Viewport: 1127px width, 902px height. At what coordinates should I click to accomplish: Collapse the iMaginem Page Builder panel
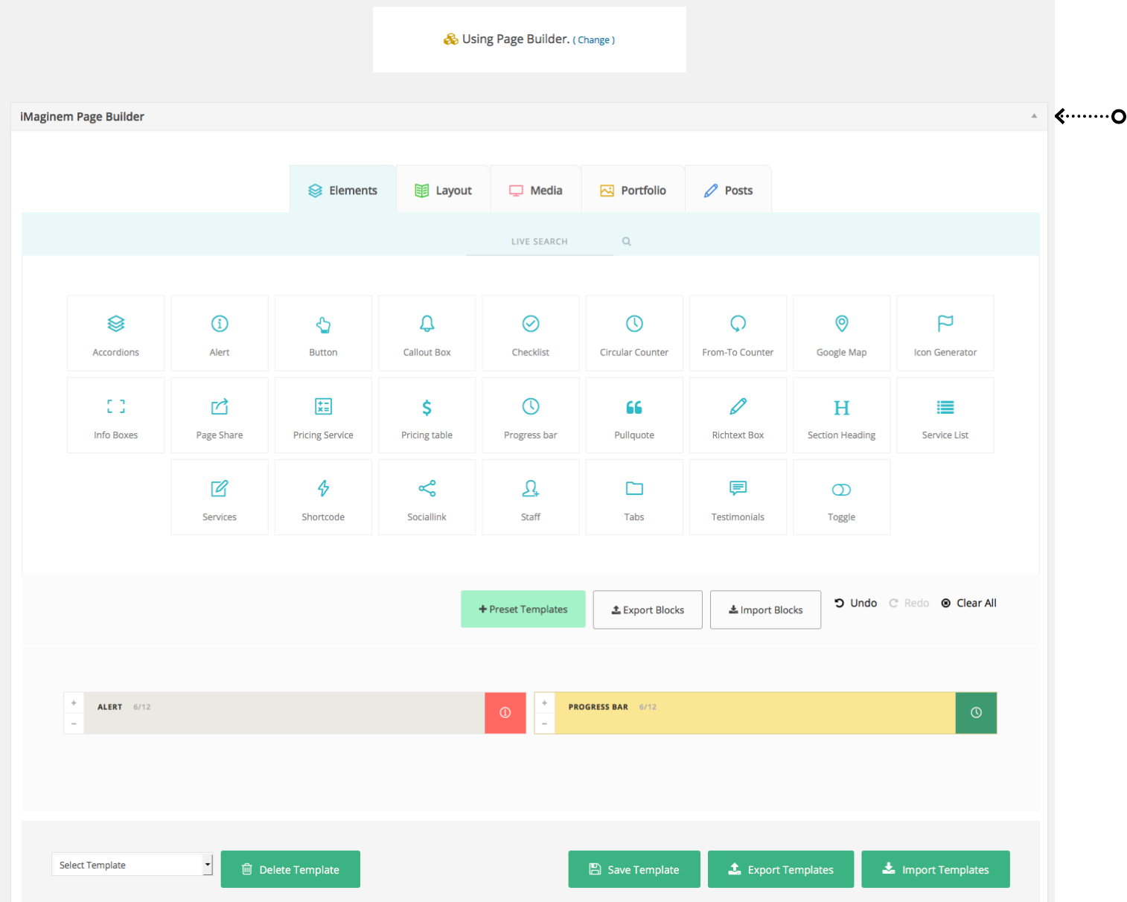1034,116
